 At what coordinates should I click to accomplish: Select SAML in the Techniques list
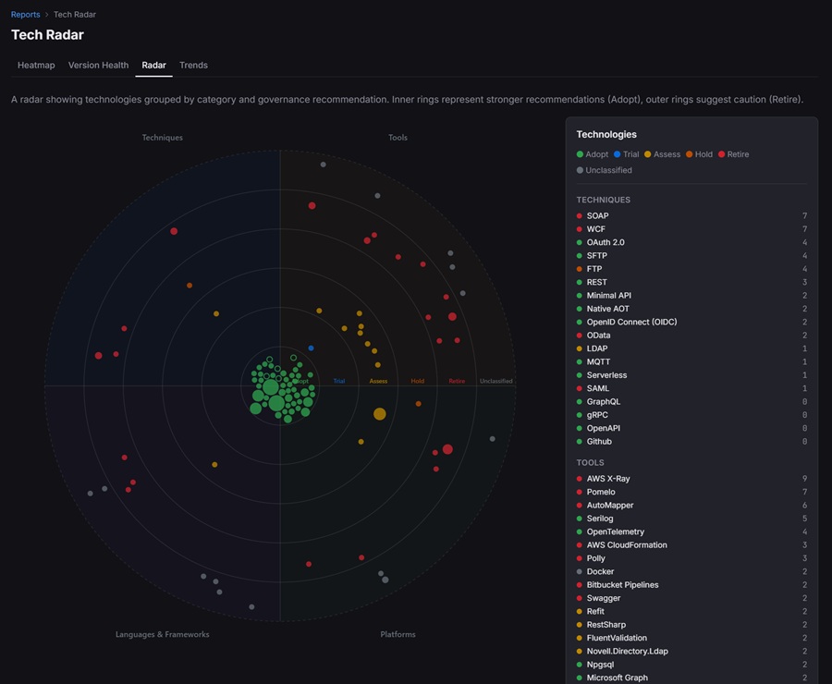[x=691, y=388]
